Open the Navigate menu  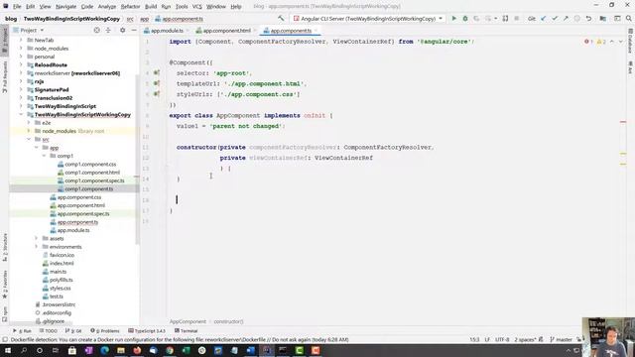pos(65,7)
